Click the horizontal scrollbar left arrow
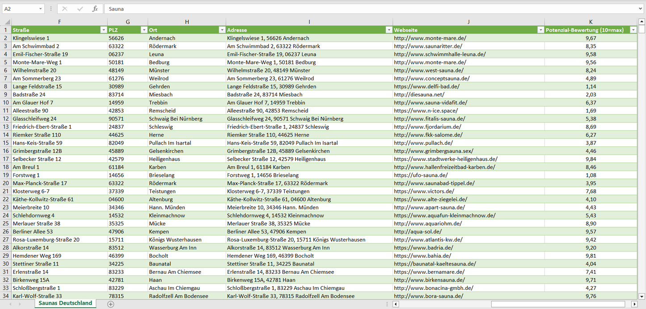 coord(396,304)
